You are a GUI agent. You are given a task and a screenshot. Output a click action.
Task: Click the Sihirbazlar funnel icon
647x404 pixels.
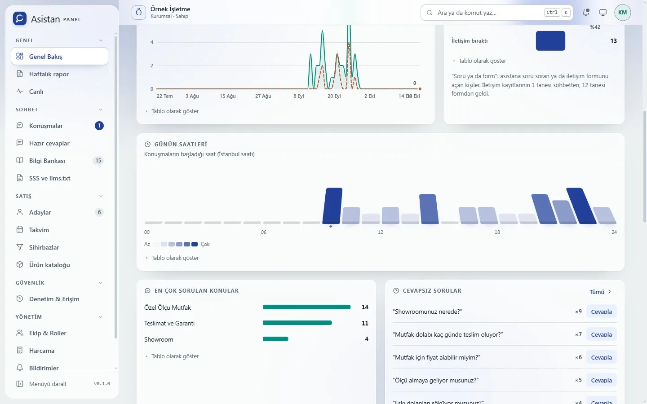[20, 247]
